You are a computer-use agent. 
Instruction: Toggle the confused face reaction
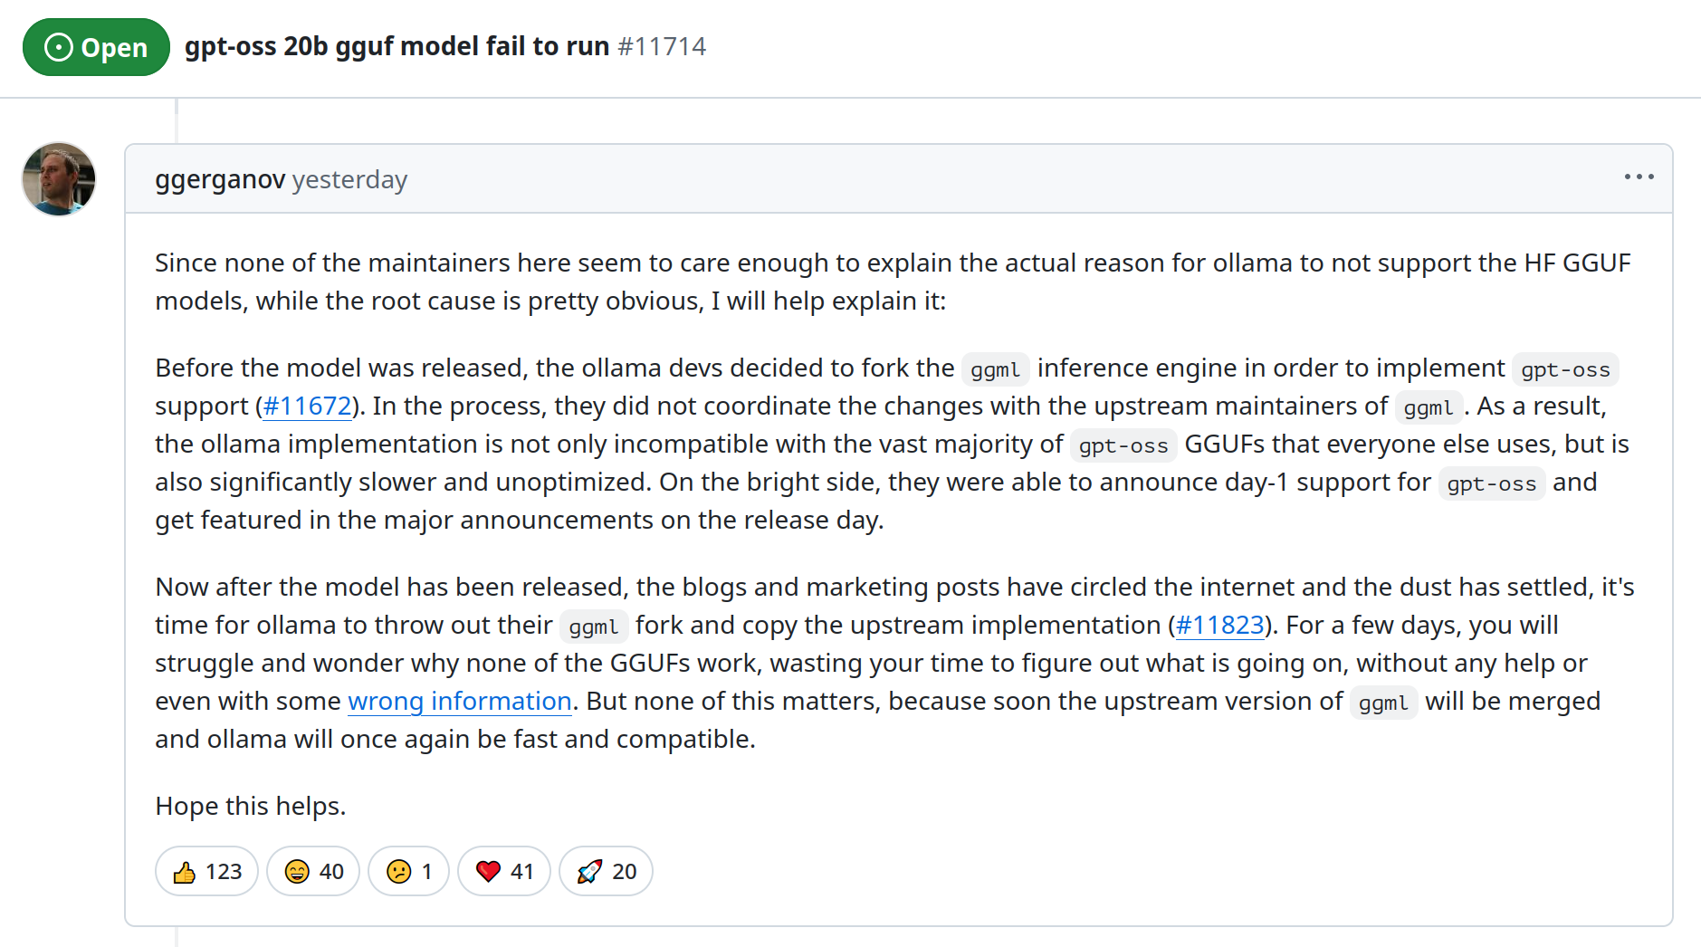pos(408,871)
